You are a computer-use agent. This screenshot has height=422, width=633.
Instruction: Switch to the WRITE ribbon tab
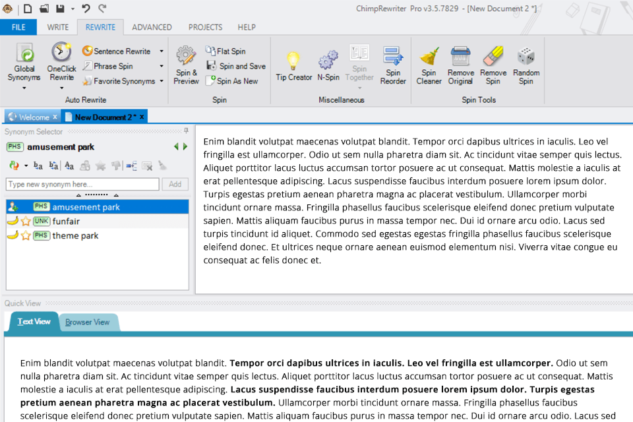58,27
